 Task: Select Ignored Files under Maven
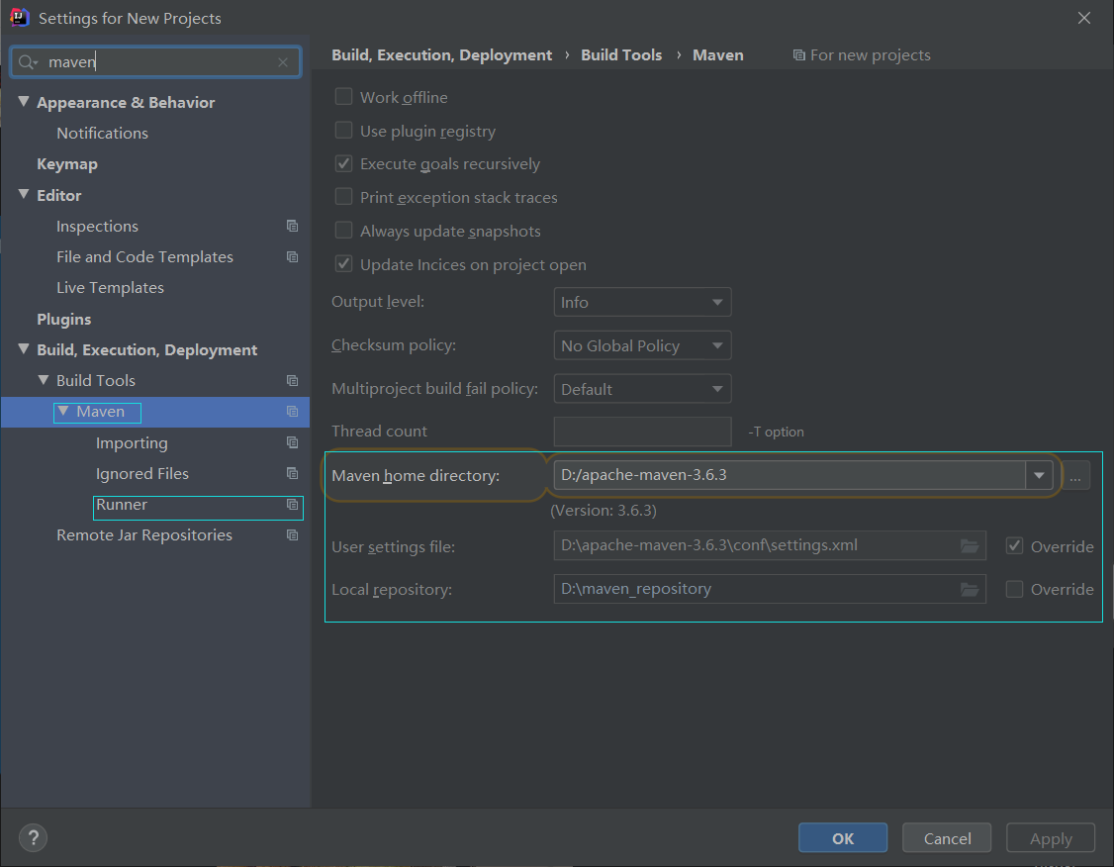142,474
